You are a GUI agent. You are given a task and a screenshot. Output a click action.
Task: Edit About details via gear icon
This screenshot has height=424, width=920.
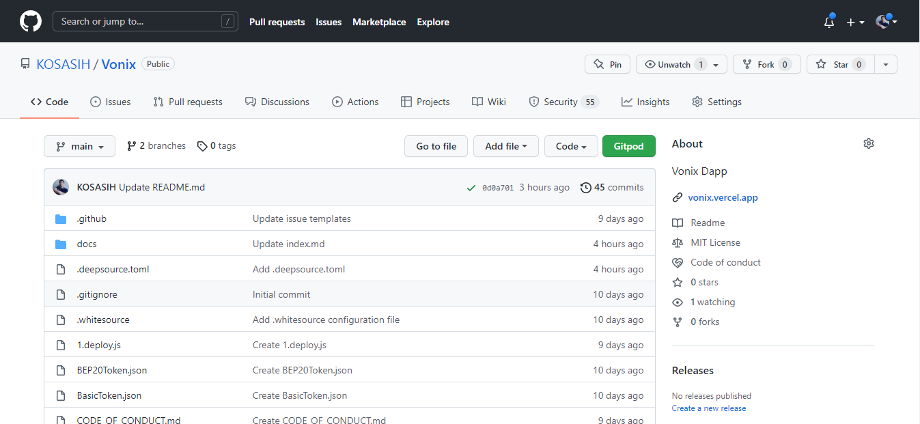coord(869,143)
